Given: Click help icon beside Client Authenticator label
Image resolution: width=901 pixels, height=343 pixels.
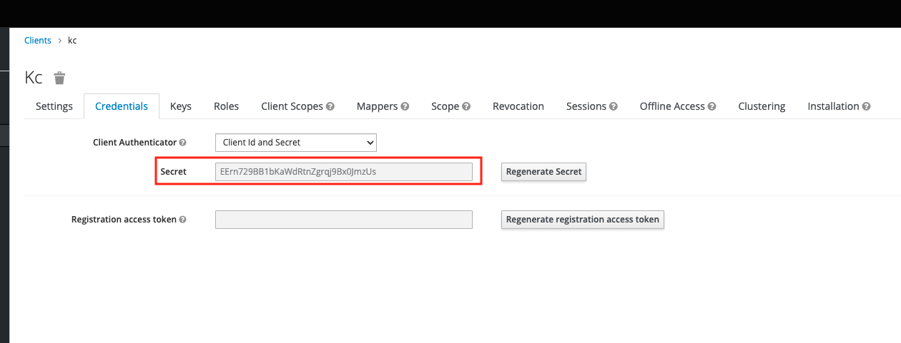Looking at the screenshot, I should coord(182,143).
